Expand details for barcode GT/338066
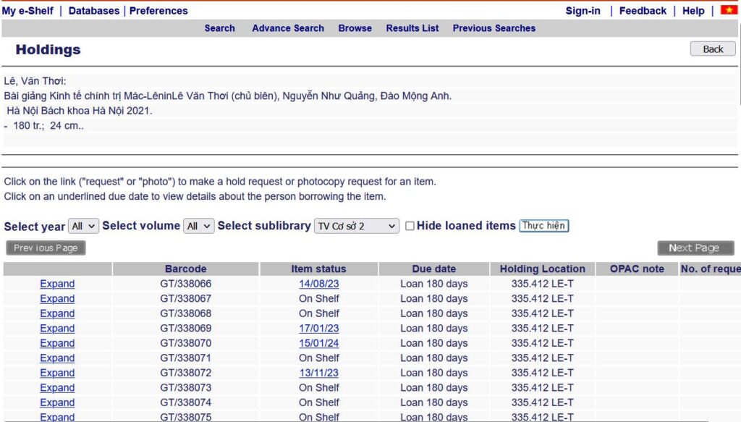 tap(57, 284)
